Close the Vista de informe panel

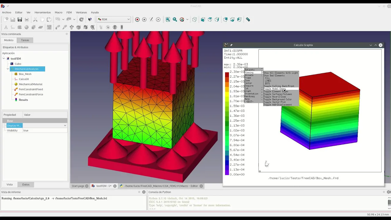tap(144, 192)
